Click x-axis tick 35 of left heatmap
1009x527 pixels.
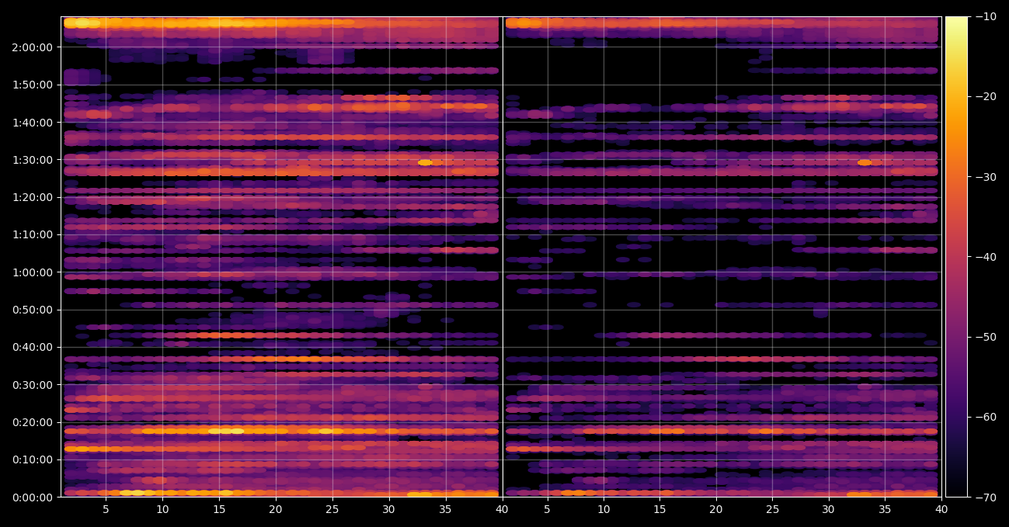pyautogui.click(x=445, y=509)
